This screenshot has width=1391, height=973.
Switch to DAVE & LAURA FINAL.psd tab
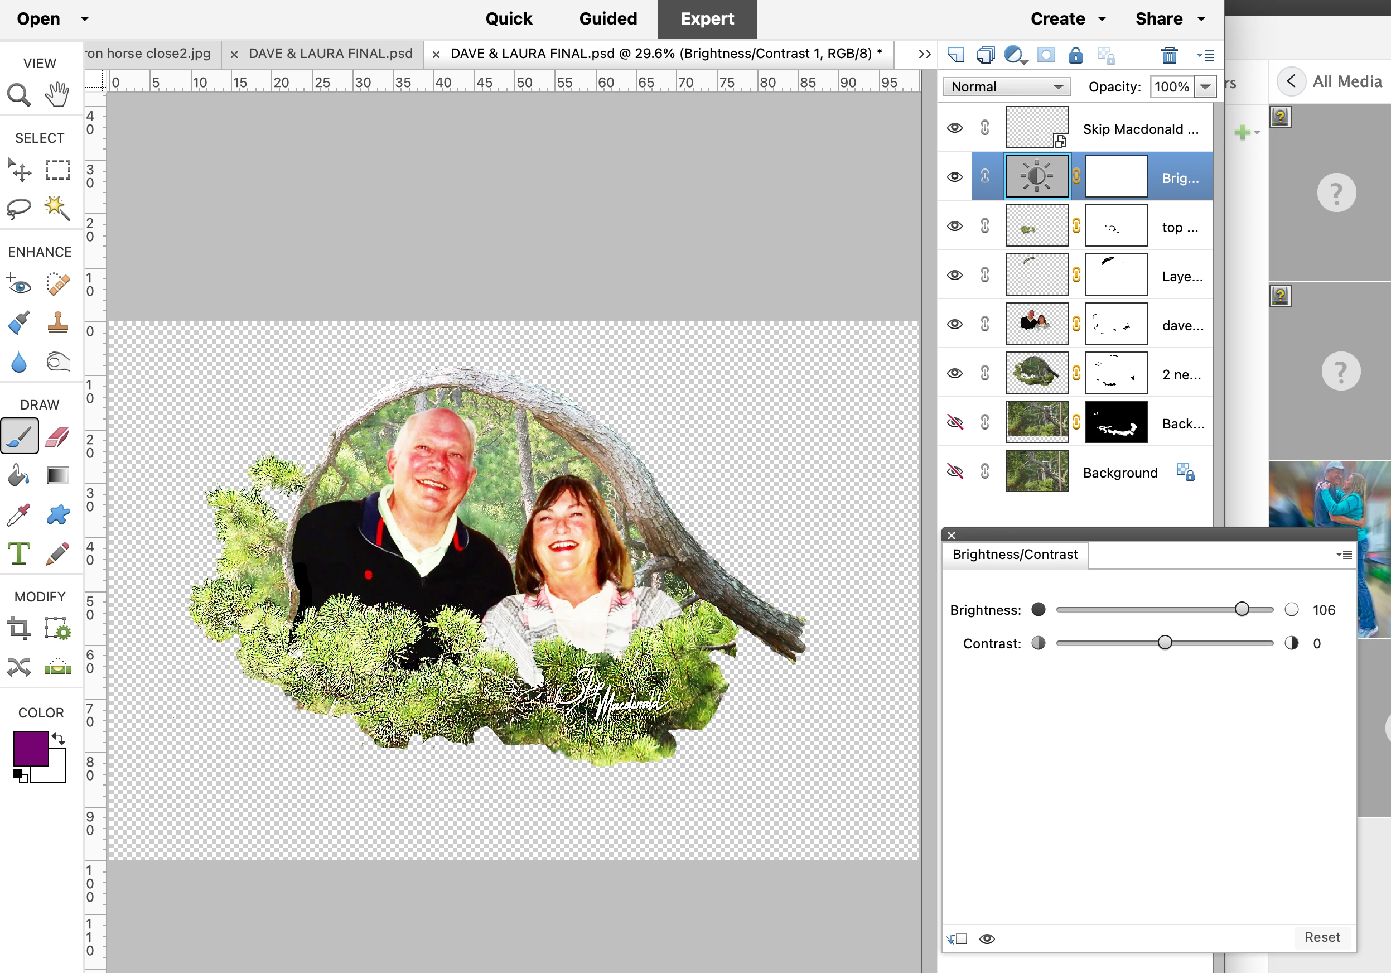pyautogui.click(x=330, y=54)
